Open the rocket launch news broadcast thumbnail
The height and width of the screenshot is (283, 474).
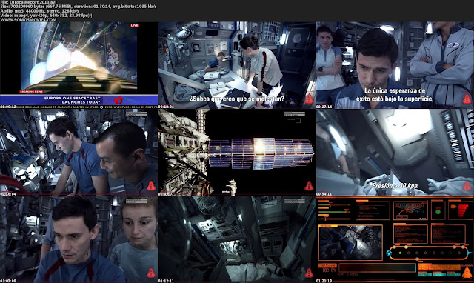[x=79, y=65]
